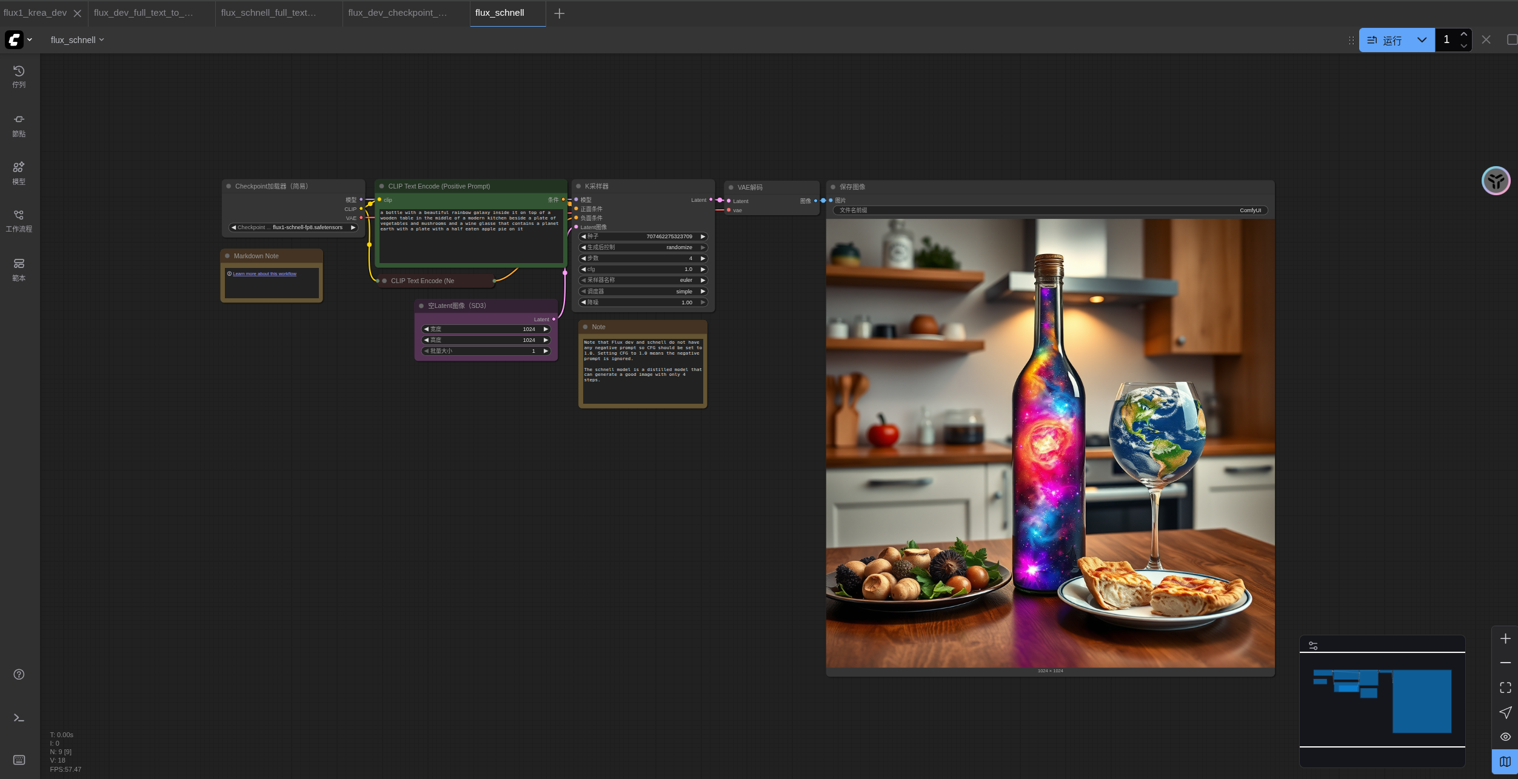The image size is (1518, 779).
Task: Zoom in the canvas with plus button
Action: [x=1505, y=638]
